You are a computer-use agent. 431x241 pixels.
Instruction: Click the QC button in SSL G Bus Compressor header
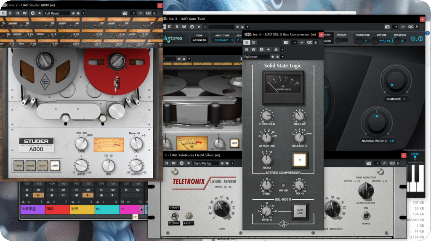pos(309,42)
